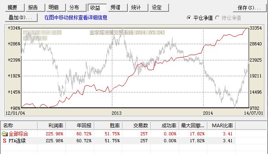Screen dimensions: 268x154
Task: Click PTA连续 MAR ratio 3.41
Action: pos(228,141)
